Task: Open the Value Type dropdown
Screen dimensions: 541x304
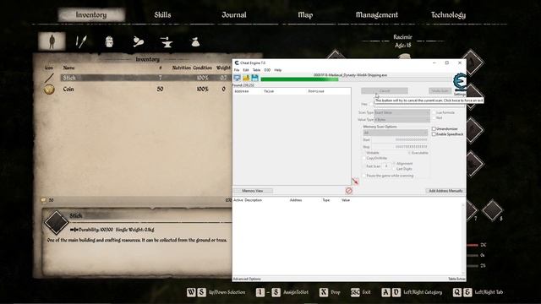Action: (402, 120)
